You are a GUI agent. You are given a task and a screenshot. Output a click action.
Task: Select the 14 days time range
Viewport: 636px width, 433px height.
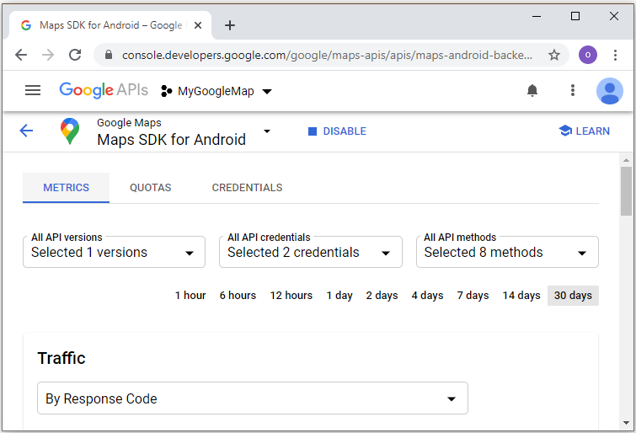(521, 296)
